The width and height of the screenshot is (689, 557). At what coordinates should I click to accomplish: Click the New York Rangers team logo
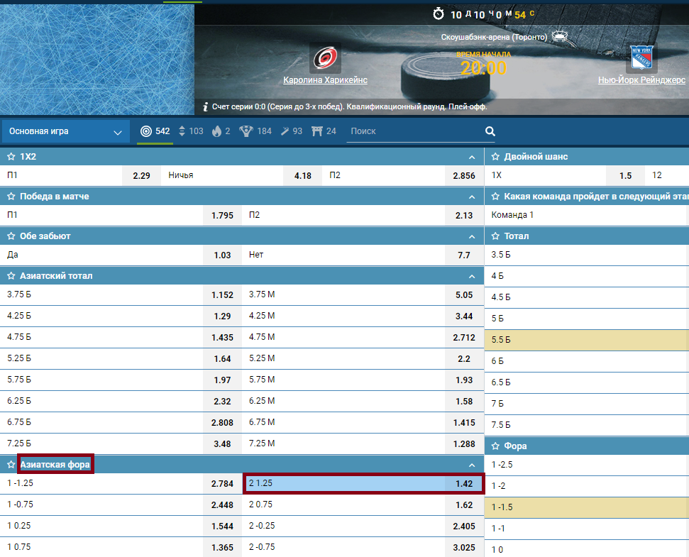[641, 57]
